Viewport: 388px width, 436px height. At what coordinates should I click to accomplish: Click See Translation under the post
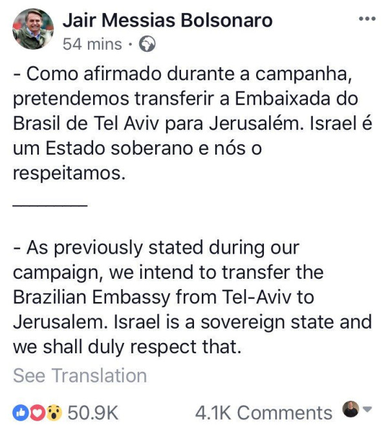(80, 376)
